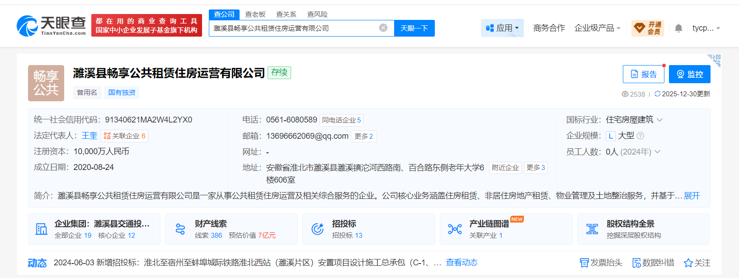Click the 同电话企业 5 tag
The width and height of the screenshot is (739, 278).
coord(341,120)
